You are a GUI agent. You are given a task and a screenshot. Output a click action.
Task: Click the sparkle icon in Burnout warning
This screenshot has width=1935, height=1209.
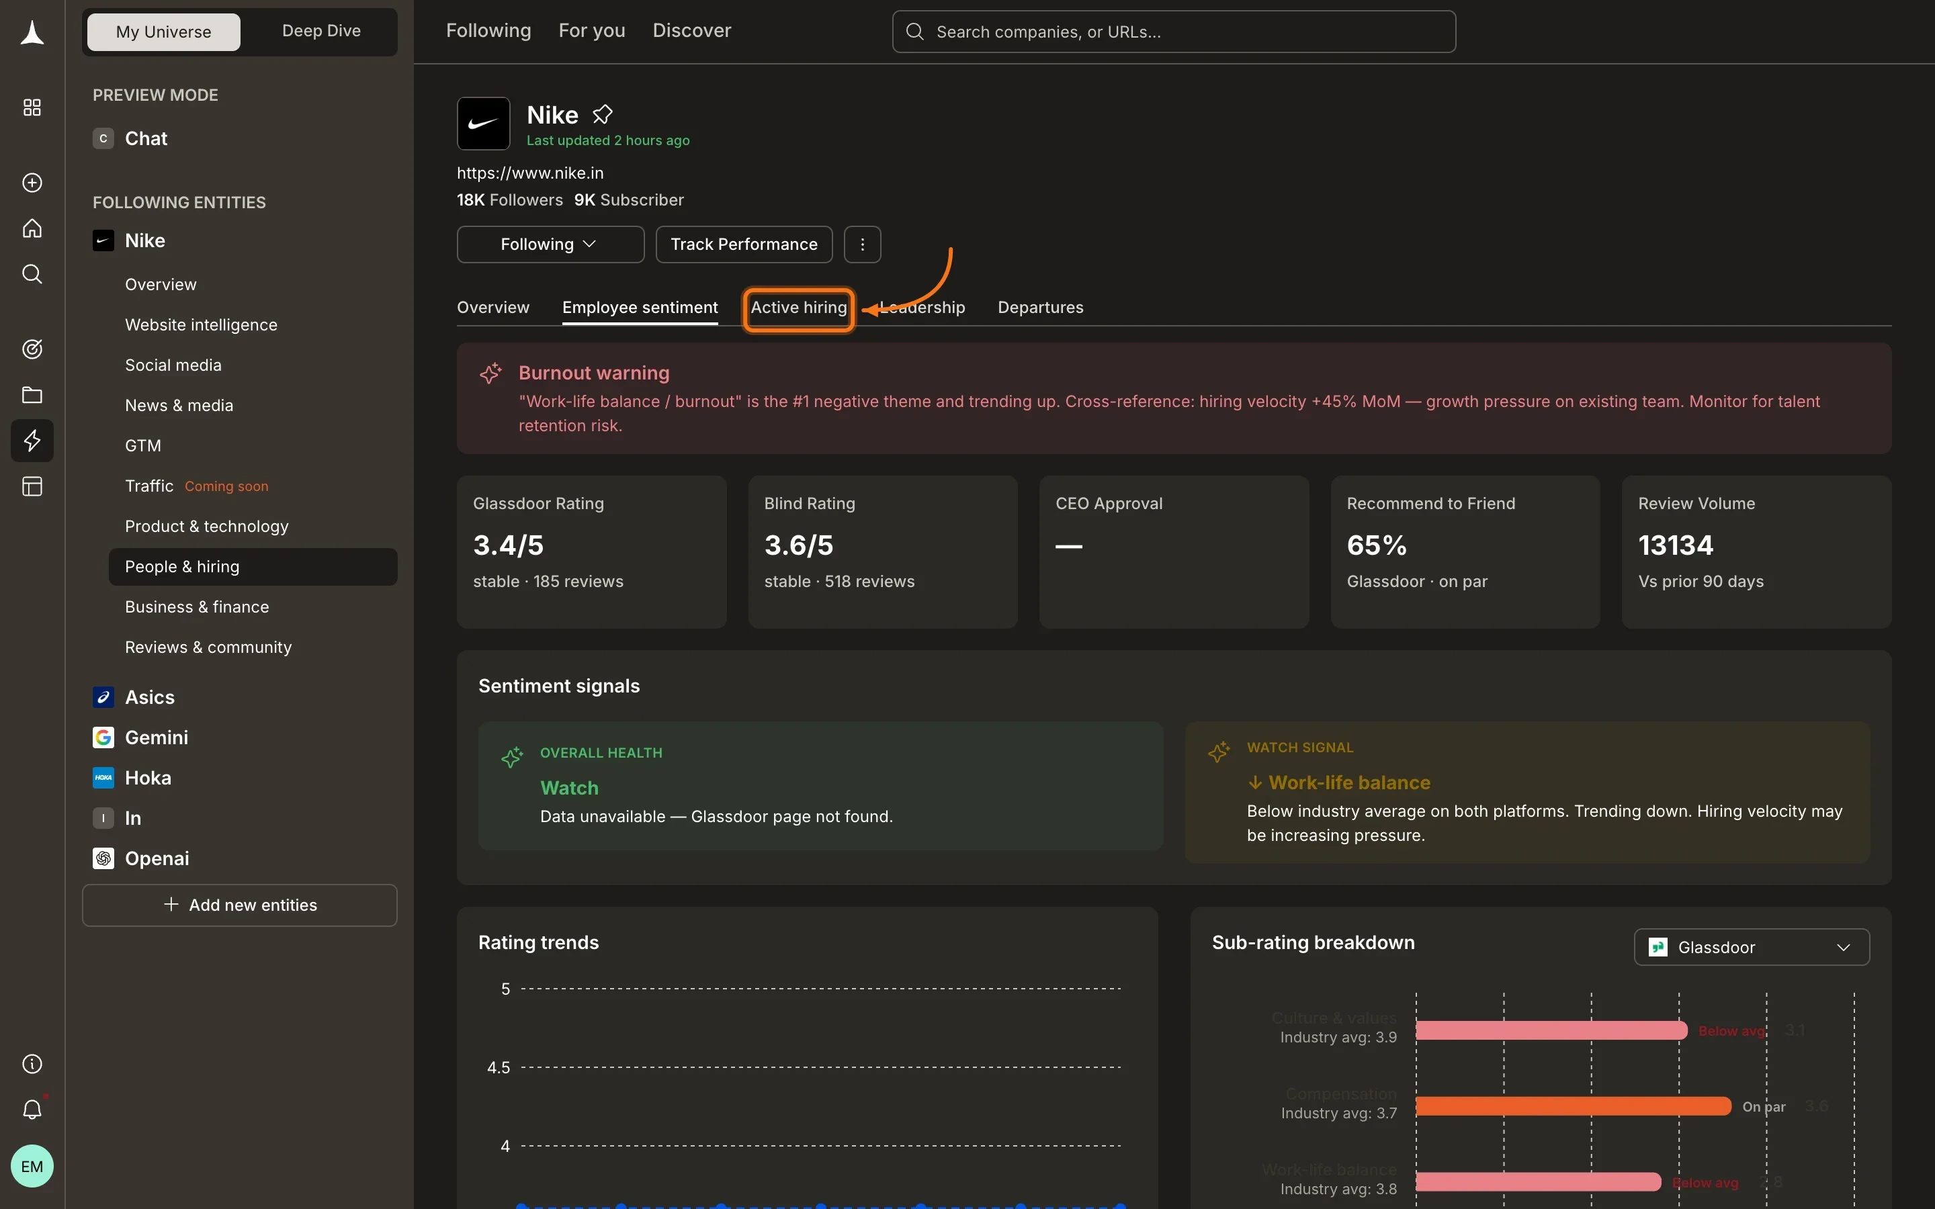(490, 373)
